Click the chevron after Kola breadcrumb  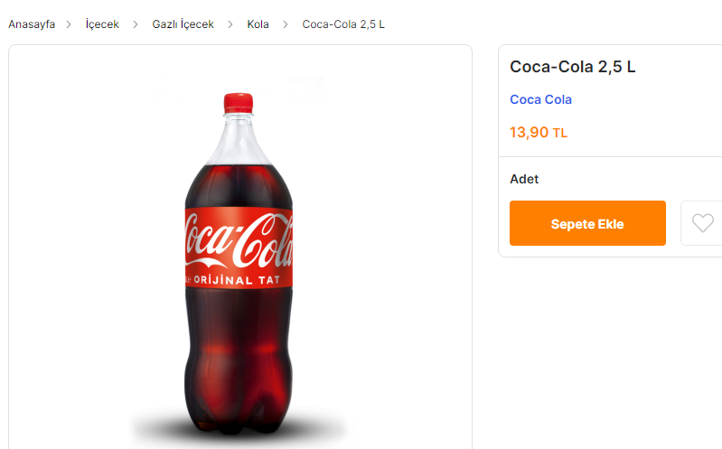point(286,24)
